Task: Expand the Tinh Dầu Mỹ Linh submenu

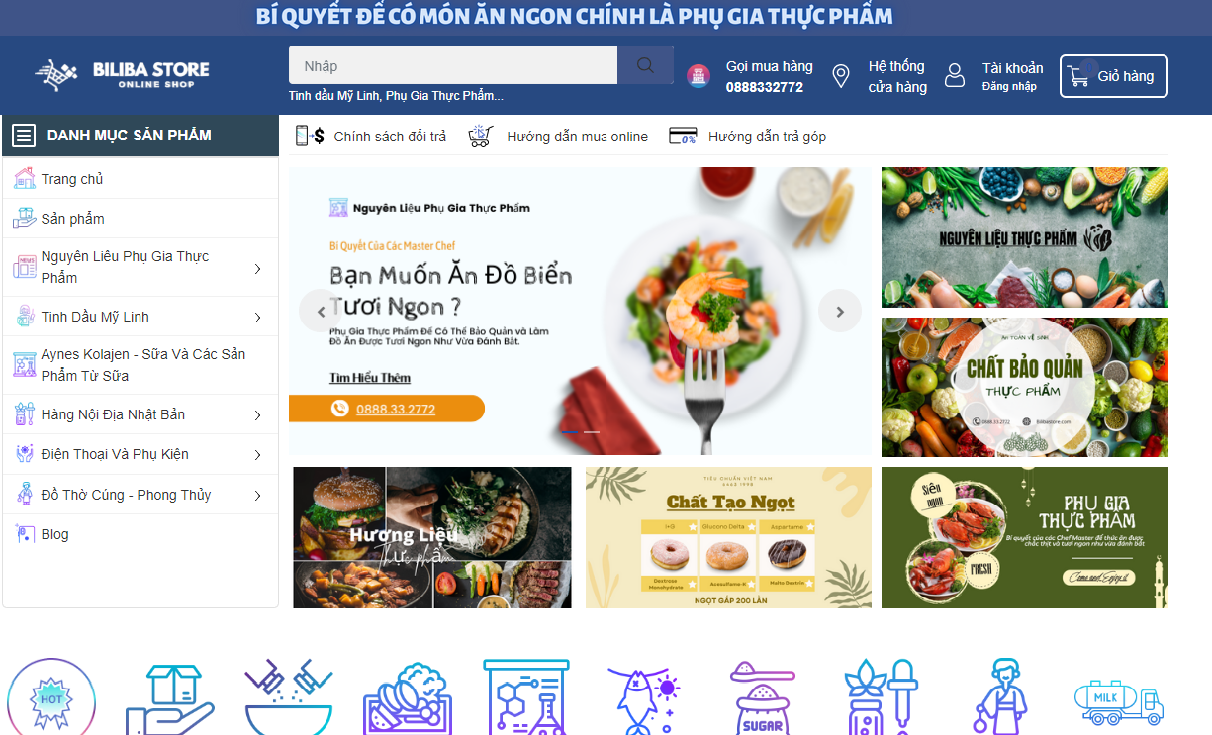Action: 257,318
